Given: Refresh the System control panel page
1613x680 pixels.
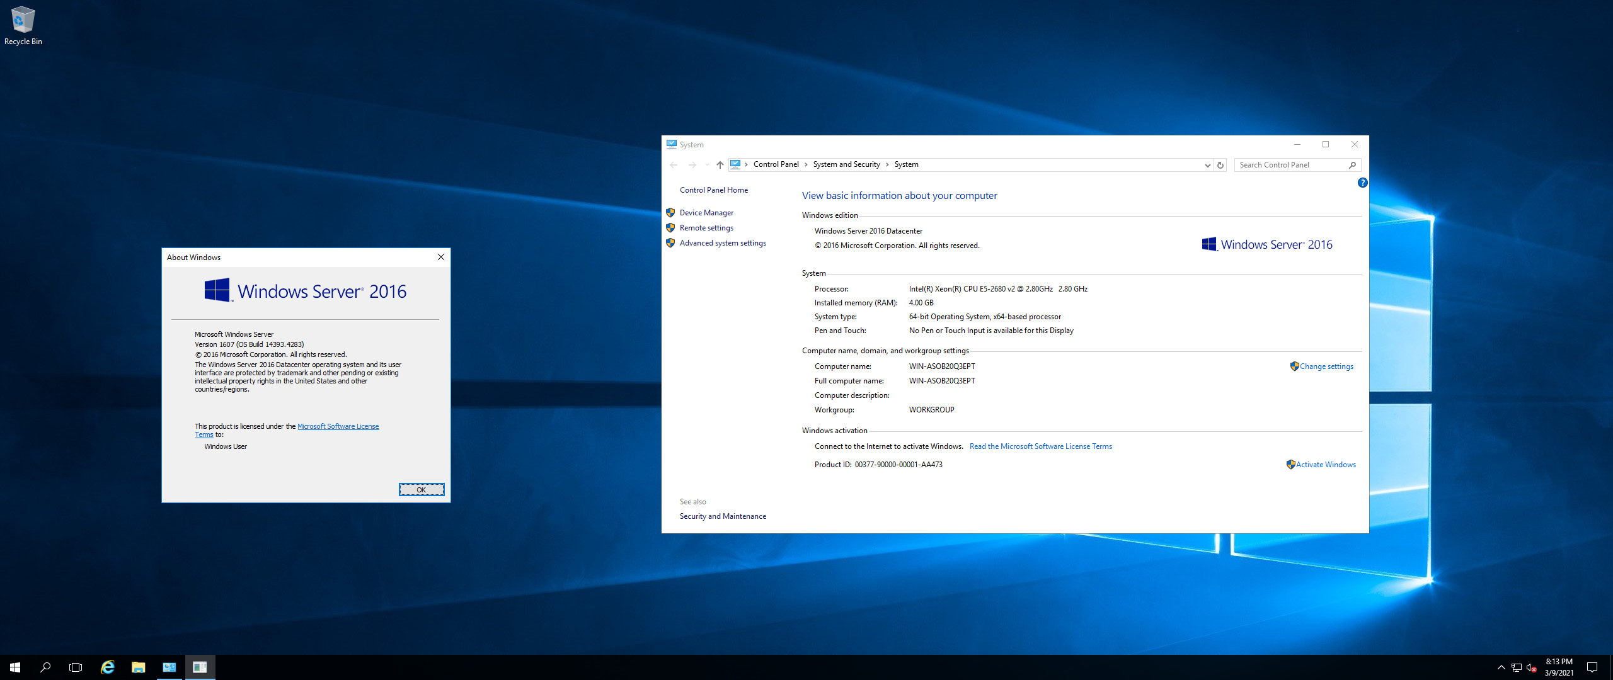Looking at the screenshot, I should click(x=1220, y=165).
